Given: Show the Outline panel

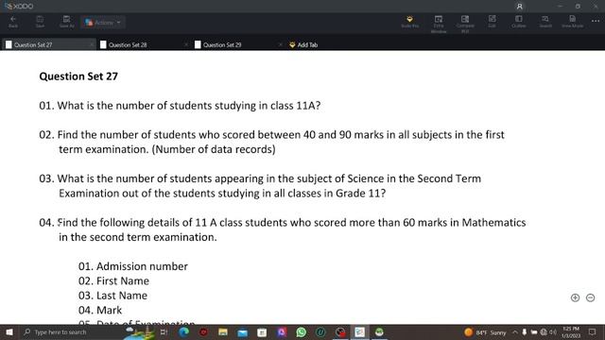Looking at the screenshot, I should pyautogui.click(x=519, y=21).
